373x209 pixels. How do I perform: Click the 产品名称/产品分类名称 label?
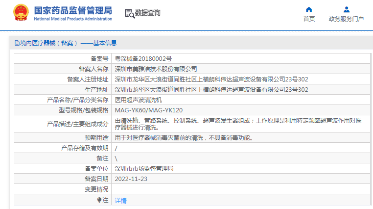77,100
